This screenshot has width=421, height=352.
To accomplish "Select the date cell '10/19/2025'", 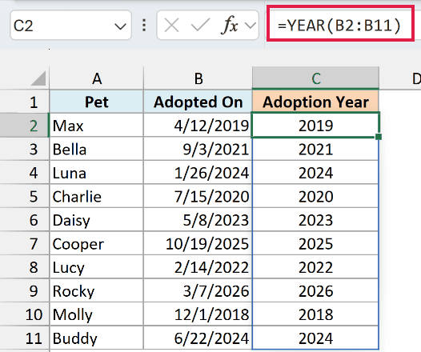I will click(x=198, y=244).
